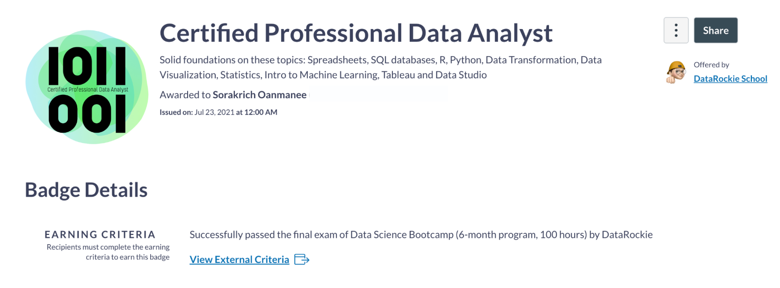The height and width of the screenshot is (288, 780).
Task: Click the "Issued on:" label
Action: [176, 113]
